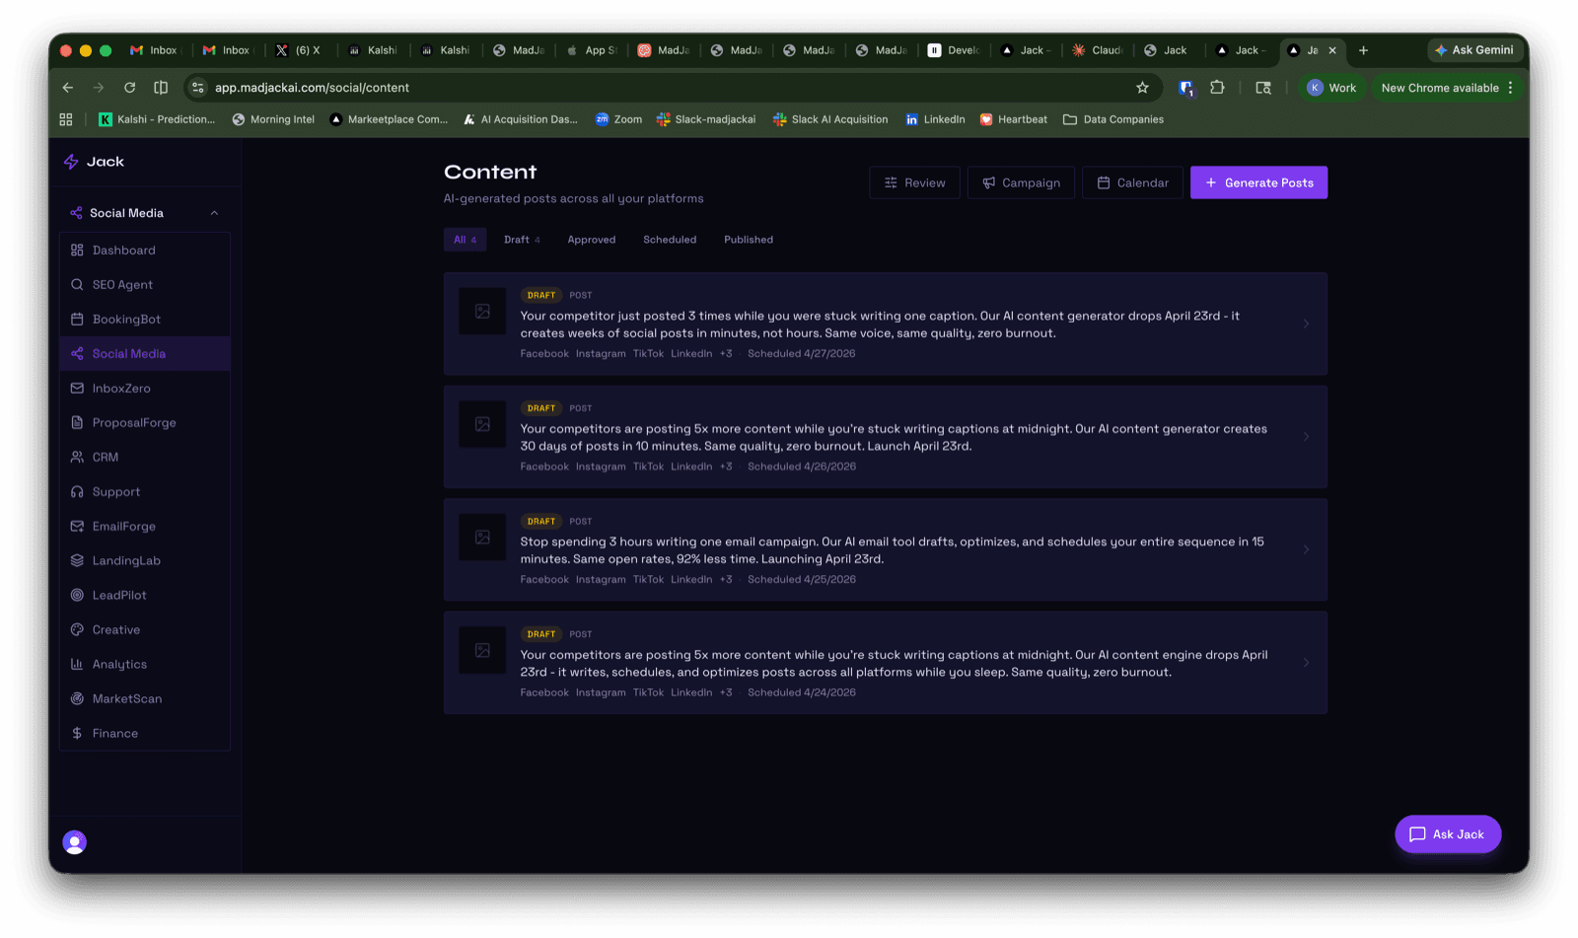1578x938 pixels.
Task: Open the LinkedIn bookmark
Action: 935,119
